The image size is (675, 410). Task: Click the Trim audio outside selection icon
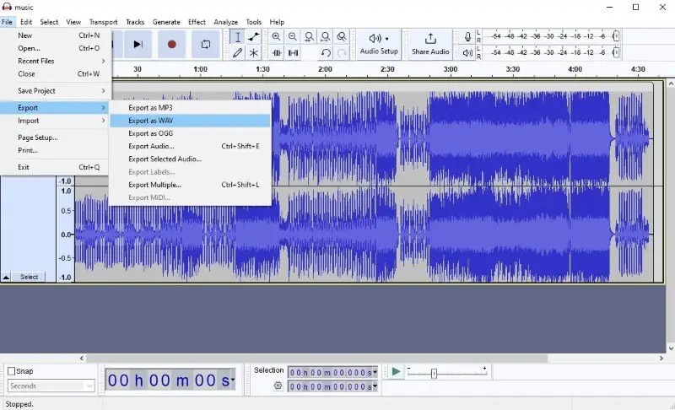277,53
